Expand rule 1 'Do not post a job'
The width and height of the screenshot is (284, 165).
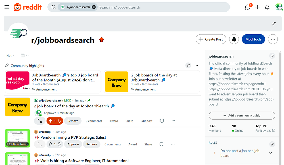point(271,153)
